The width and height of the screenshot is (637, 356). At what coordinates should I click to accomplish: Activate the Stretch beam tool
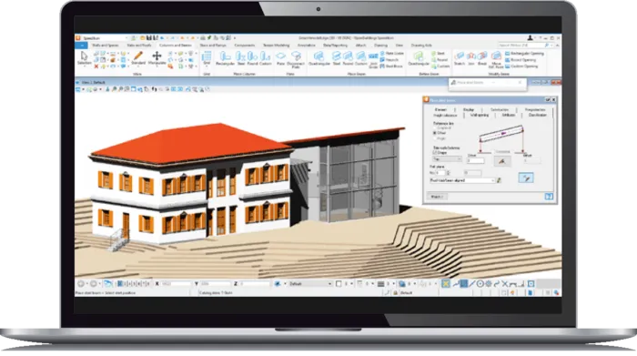(460, 57)
